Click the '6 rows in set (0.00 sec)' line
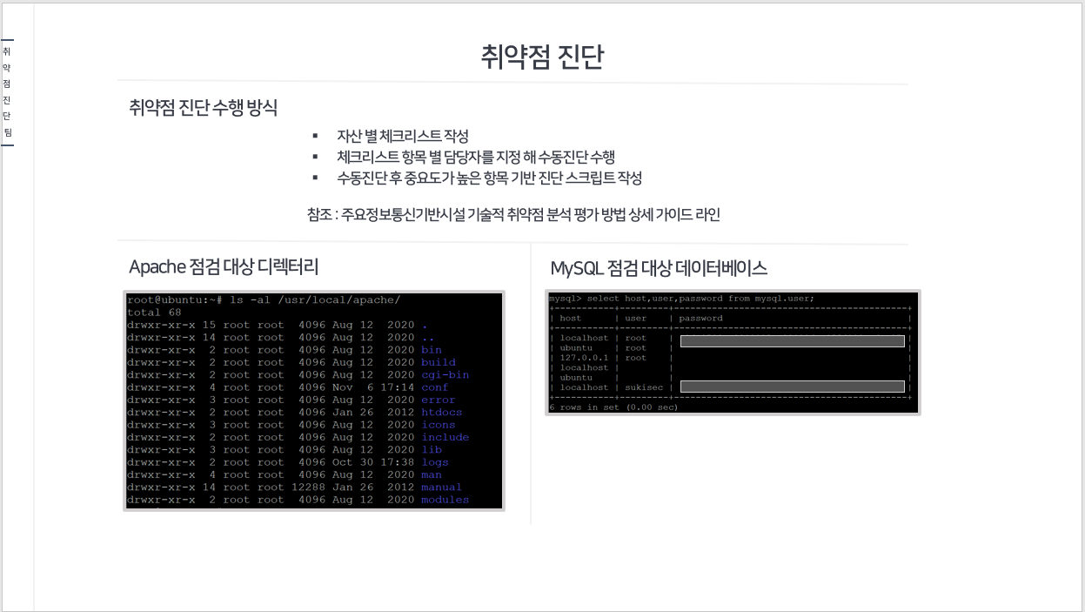 (x=613, y=407)
